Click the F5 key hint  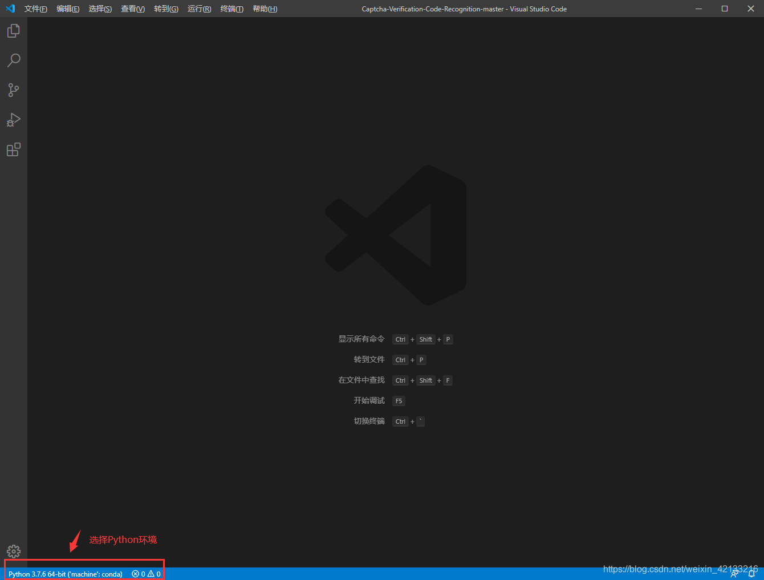coord(399,401)
